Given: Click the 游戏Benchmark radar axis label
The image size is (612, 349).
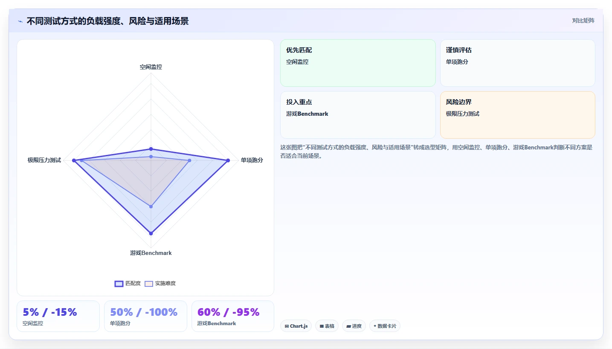Looking at the screenshot, I should pyautogui.click(x=151, y=253).
